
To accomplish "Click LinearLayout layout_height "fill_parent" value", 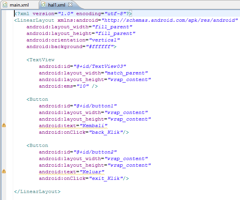I will 115,33.
